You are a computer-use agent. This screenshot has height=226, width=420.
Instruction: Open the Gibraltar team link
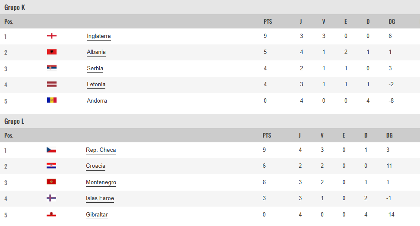click(97, 215)
